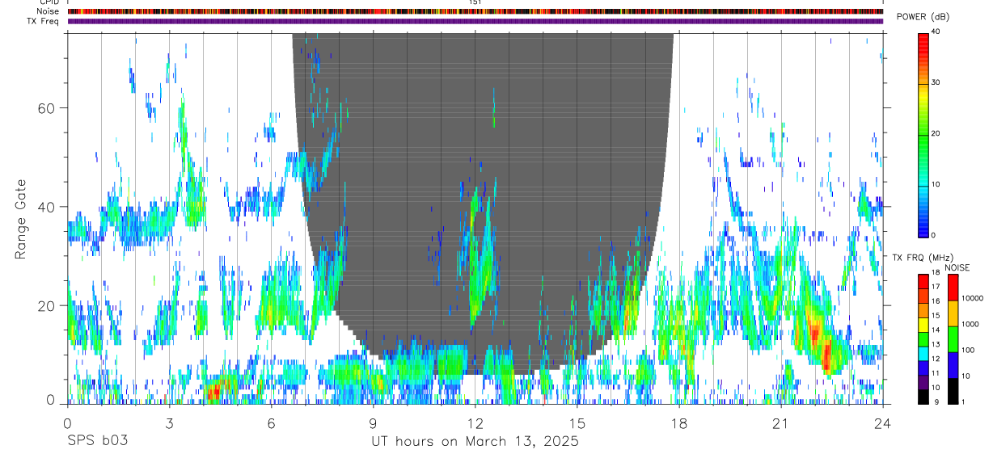Image resolution: width=993 pixels, height=458 pixels.
Task: Click the 14 tick on the TX FRQ scale
Action: coord(935,330)
